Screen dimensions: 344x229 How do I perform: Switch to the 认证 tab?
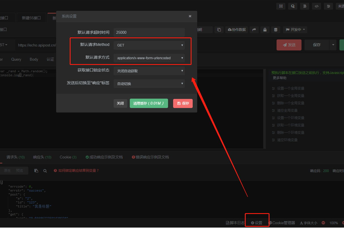pos(50,59)
